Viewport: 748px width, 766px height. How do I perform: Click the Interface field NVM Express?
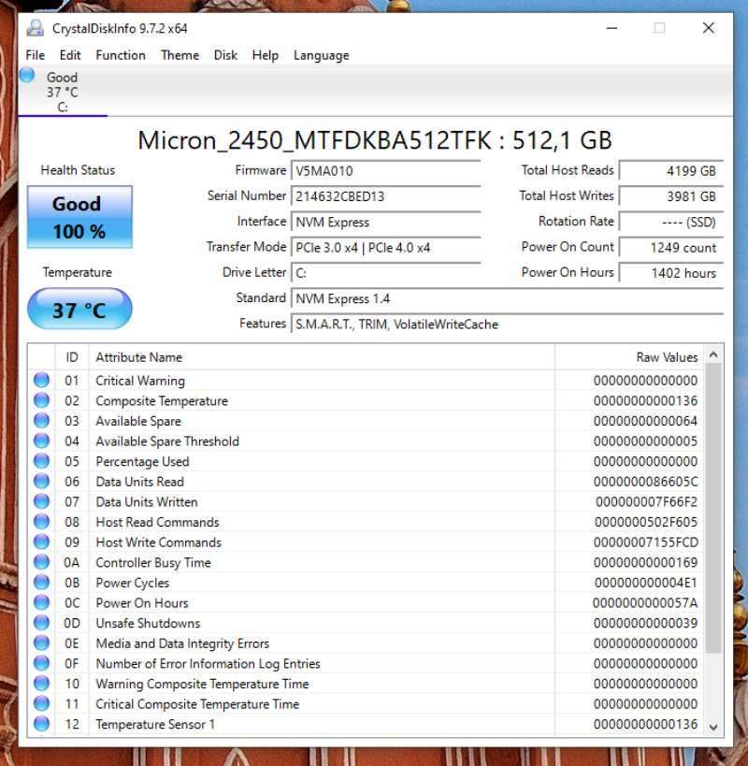point(386,222)
